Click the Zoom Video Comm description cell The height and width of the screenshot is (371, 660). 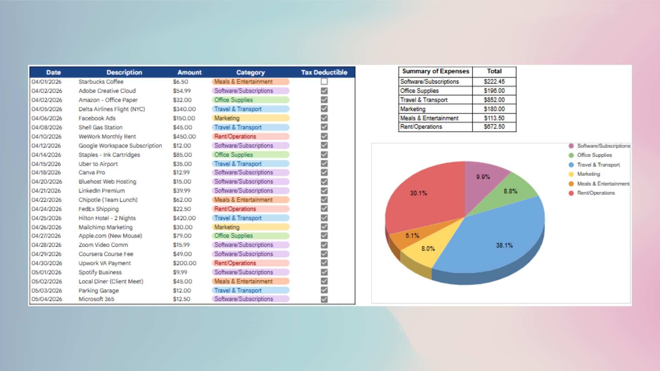click(x=103, y=245)
